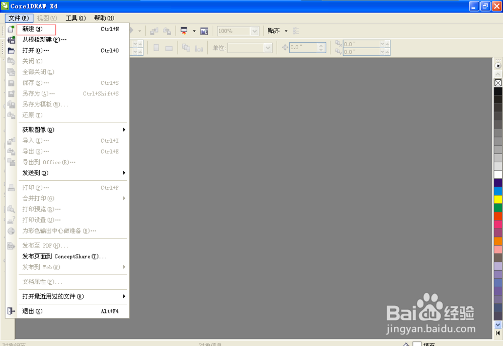The height and width of the screenshot is (346, 503).
Task: Expand 获取图像 submenu
Action: [x=67, y=130]
